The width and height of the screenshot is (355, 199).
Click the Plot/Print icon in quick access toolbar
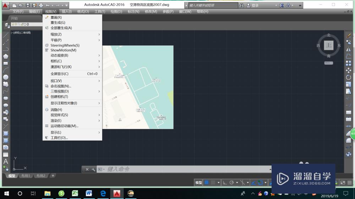(x=41, y=5)
